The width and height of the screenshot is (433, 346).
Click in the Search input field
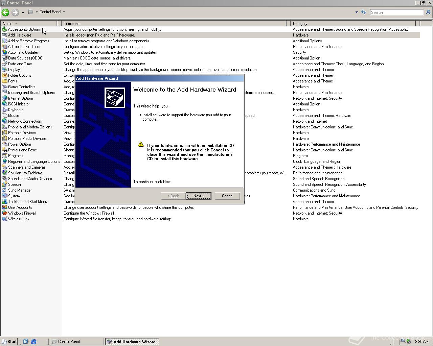396,12
